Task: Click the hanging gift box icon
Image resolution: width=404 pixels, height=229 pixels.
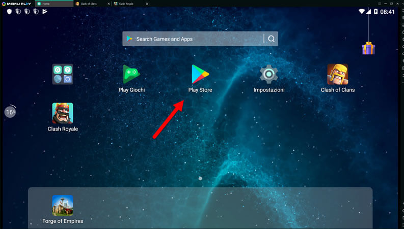Action: [368, 48]
